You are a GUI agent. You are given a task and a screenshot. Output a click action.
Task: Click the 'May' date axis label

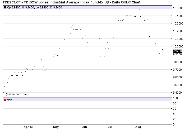[x=56, y=127]
